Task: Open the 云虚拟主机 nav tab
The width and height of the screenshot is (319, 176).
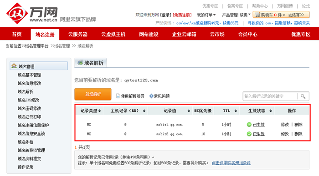Action: click(x=113, y=34)
